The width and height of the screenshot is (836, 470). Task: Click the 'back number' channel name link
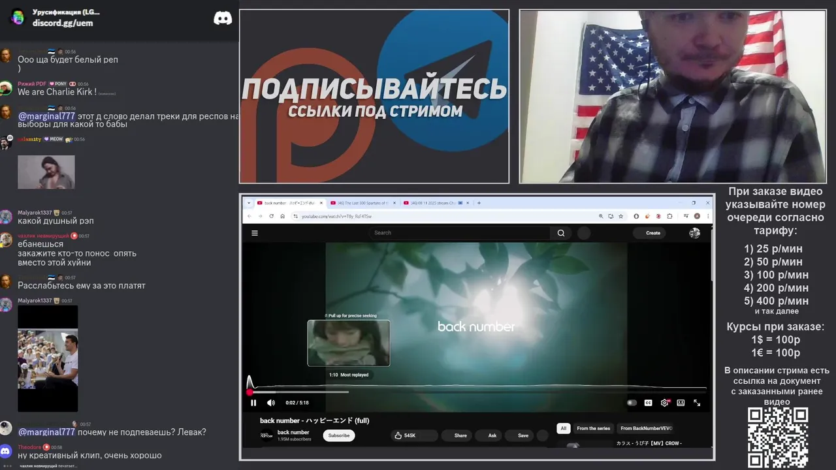(x=293, y=432)
